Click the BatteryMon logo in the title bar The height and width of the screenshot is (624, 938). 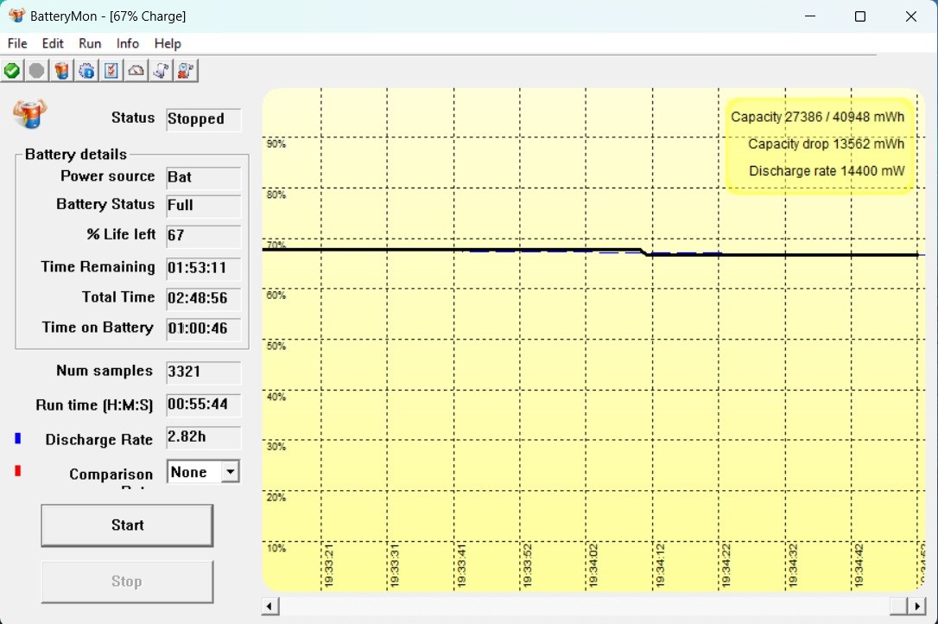tap(16, 16)
